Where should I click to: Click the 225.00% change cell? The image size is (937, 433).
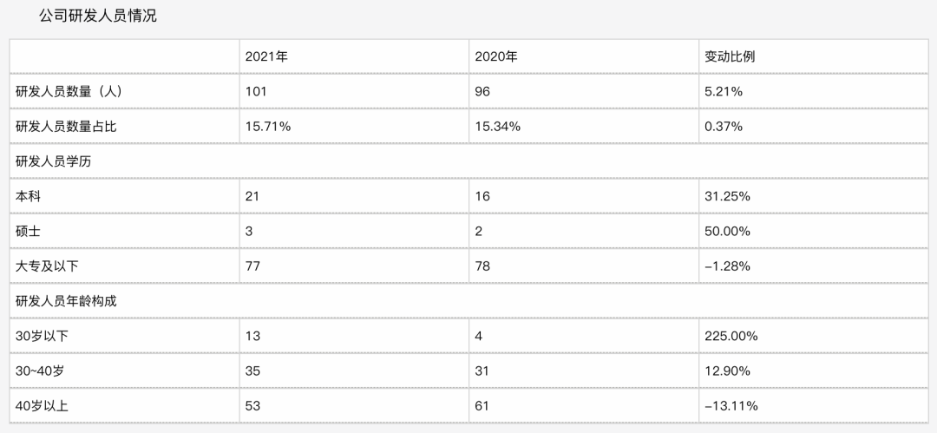pyautogui.click(x=731, y=336)
